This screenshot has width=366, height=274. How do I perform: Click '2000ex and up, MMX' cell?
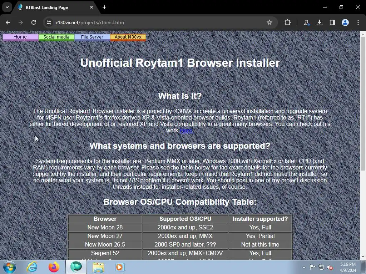(x=186, y=236)
